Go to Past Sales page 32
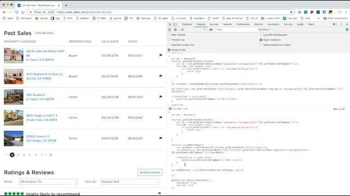 coord(51,155)
